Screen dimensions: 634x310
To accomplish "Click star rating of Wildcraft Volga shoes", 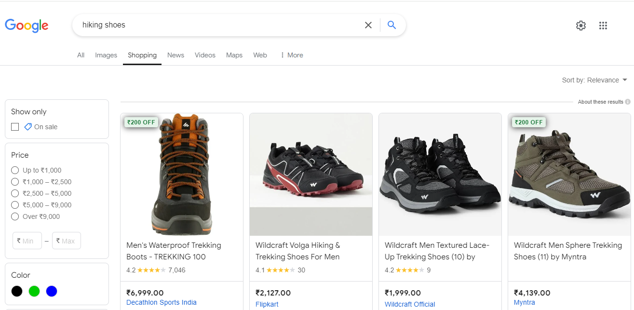I will pyautogui.click(x=281, y=270).
